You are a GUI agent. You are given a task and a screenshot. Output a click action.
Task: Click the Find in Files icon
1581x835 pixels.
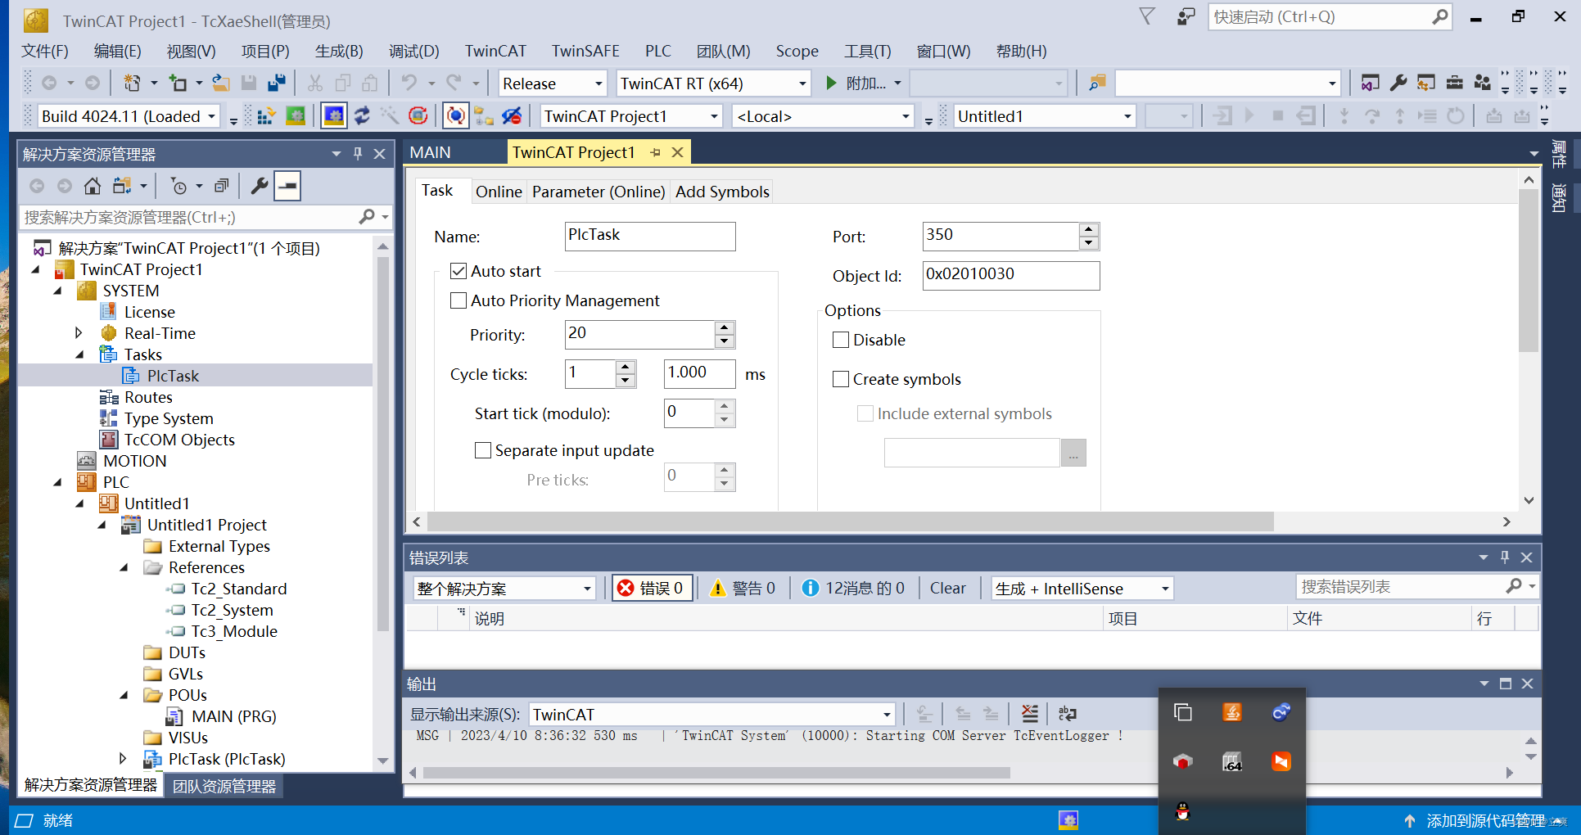click(x=1097, y=83)
